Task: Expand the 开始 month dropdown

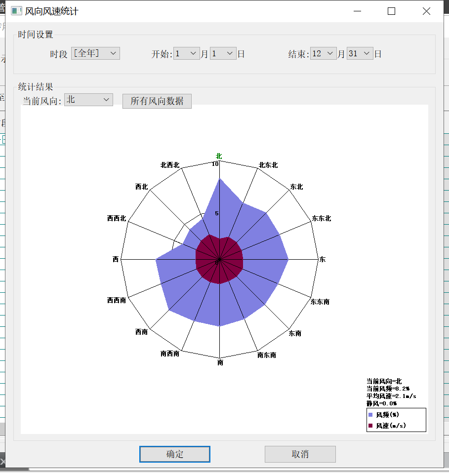Action: point(187,54)
